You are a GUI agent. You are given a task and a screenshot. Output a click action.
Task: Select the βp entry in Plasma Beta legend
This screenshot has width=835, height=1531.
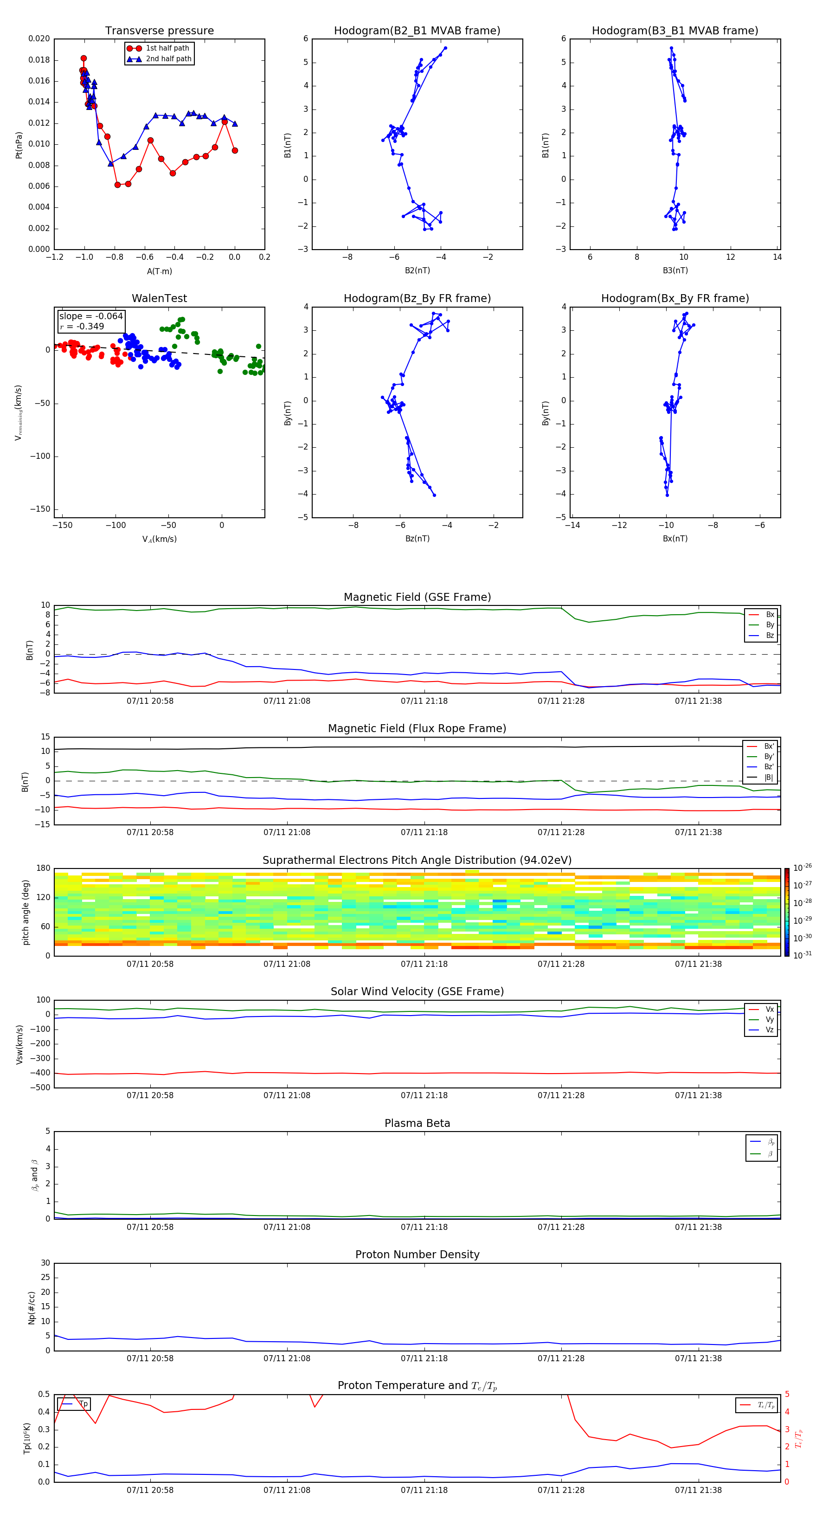[762, 1142]
